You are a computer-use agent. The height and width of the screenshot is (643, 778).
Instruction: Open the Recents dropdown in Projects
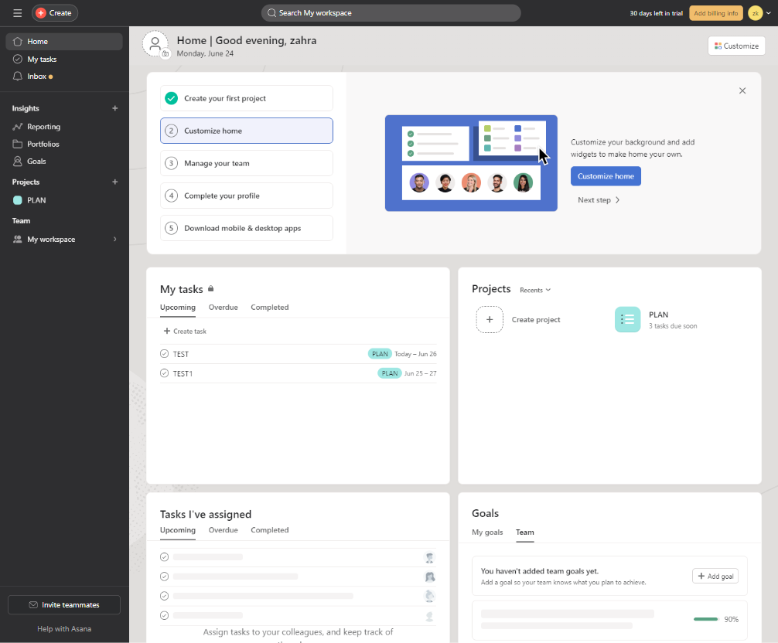click(x=535, y=290)
